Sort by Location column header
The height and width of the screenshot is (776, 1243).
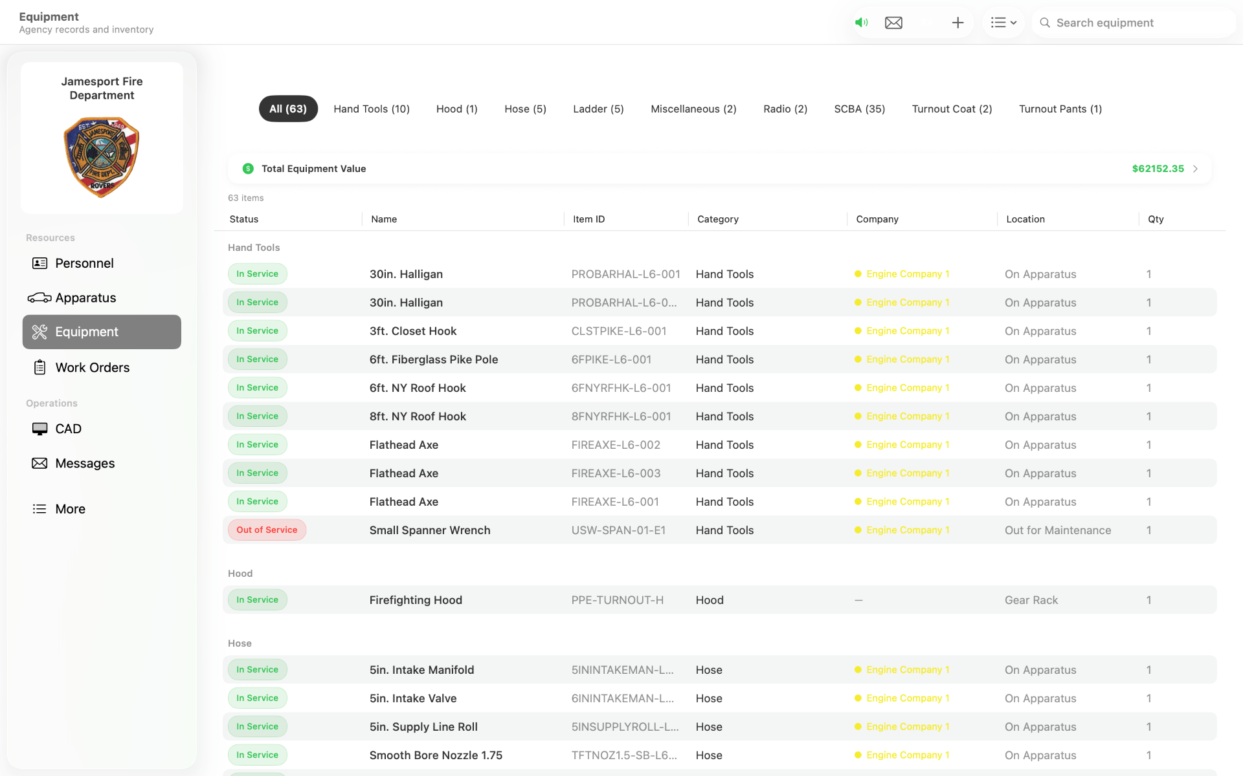(1025, 219)
